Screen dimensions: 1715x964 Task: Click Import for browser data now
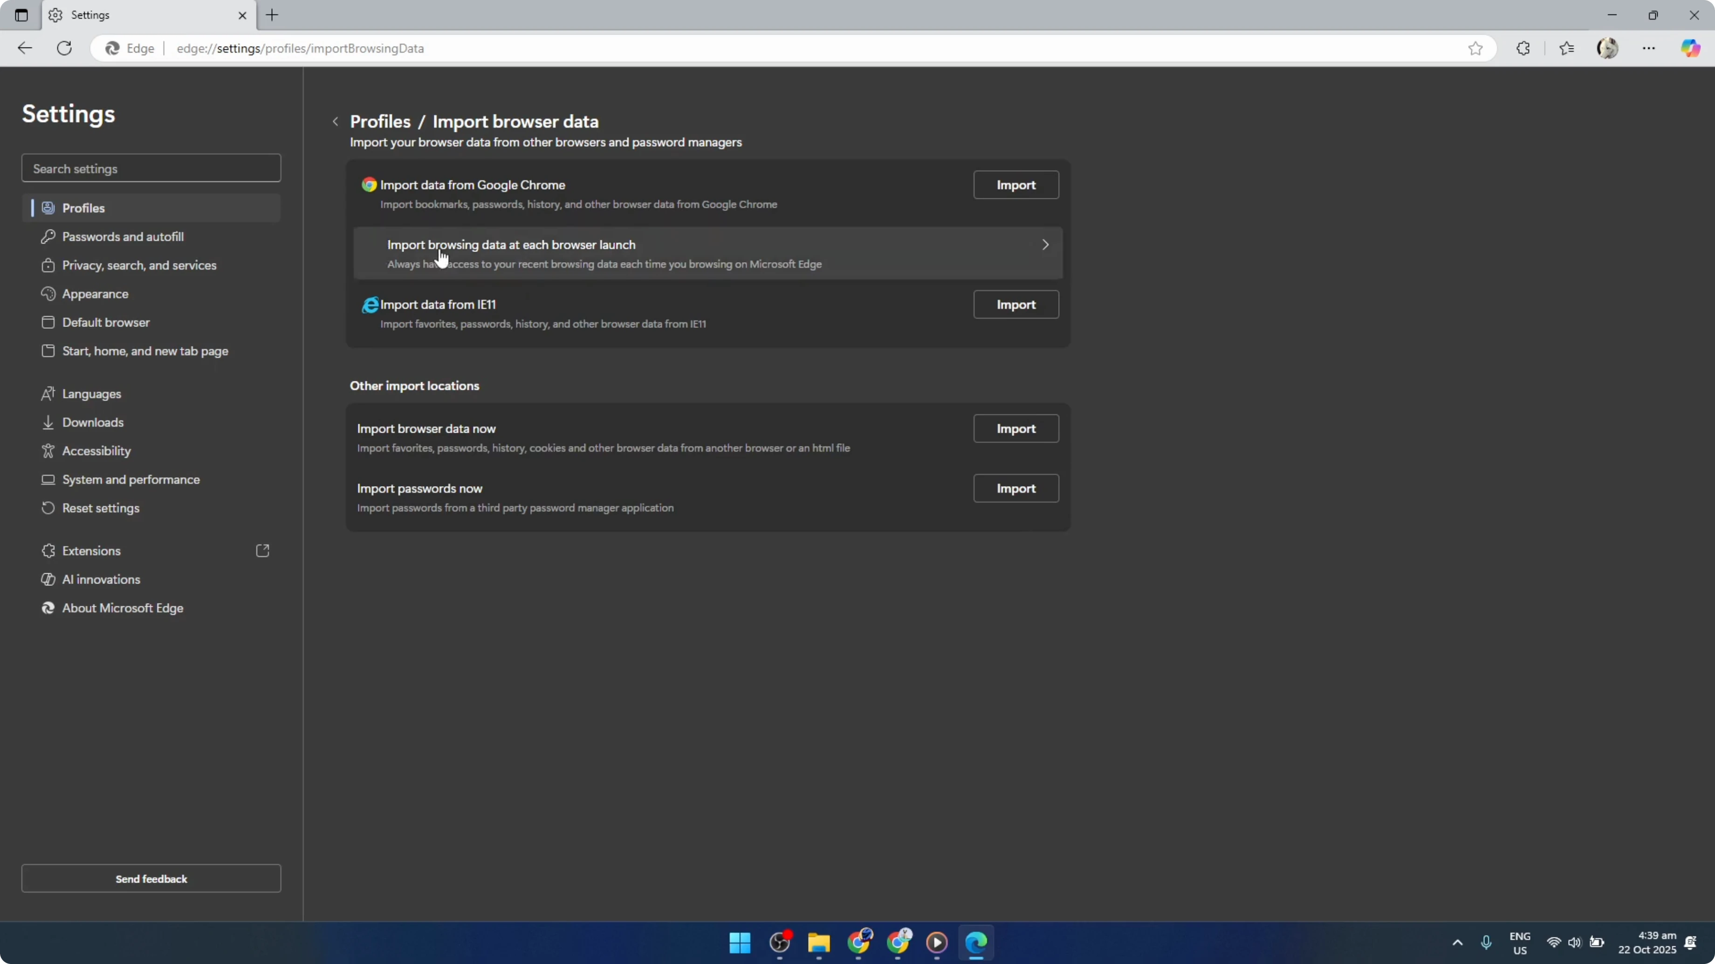click(1016, 428)
